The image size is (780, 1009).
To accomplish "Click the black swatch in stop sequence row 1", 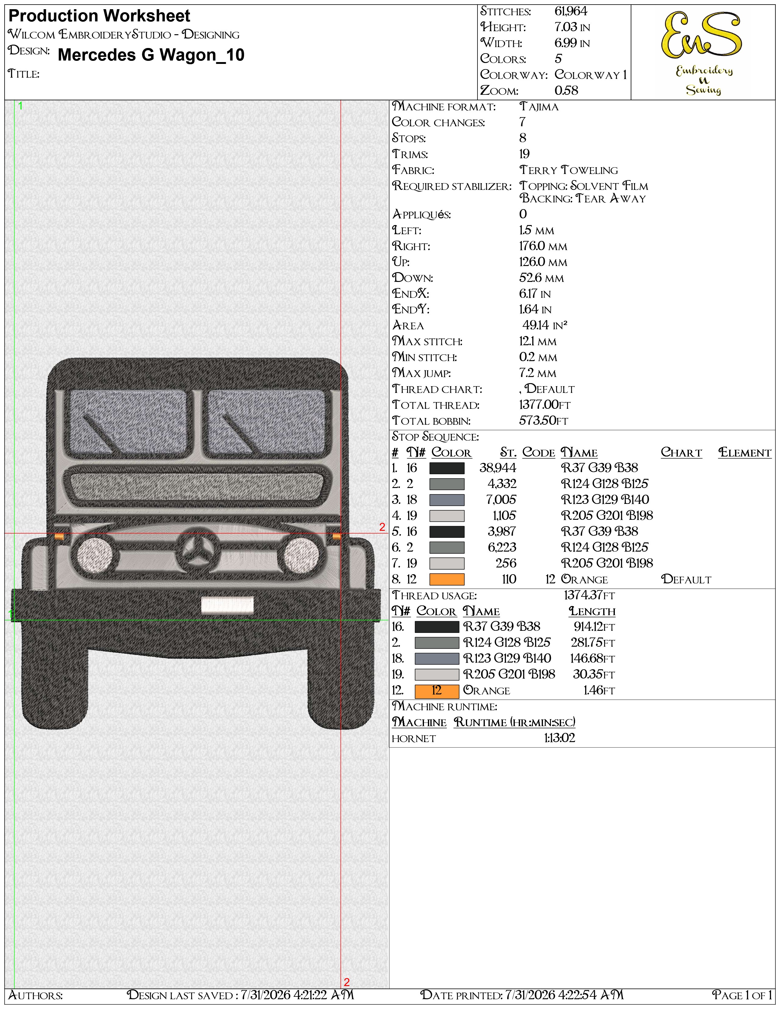I will [x=447, y=468].
